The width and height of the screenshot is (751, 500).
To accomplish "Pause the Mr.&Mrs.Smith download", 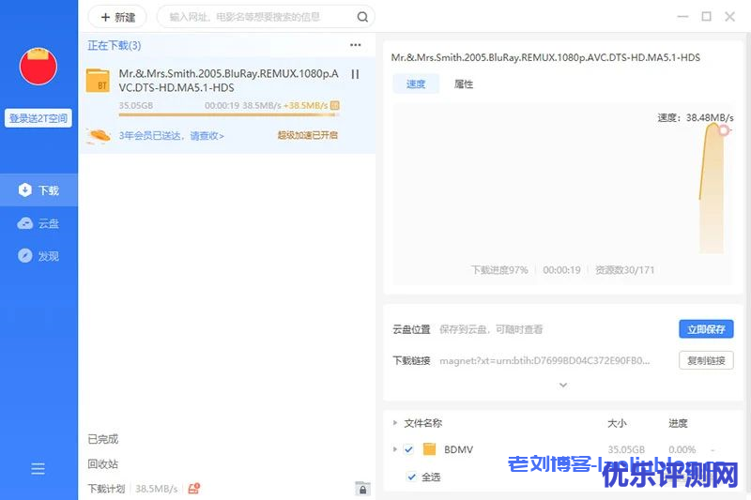I will coord(355,74).
